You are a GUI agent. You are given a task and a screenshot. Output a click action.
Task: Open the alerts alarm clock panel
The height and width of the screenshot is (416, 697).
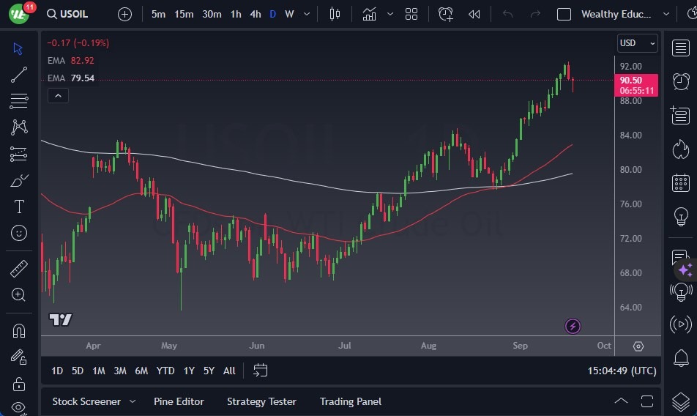tap(681, 81)
